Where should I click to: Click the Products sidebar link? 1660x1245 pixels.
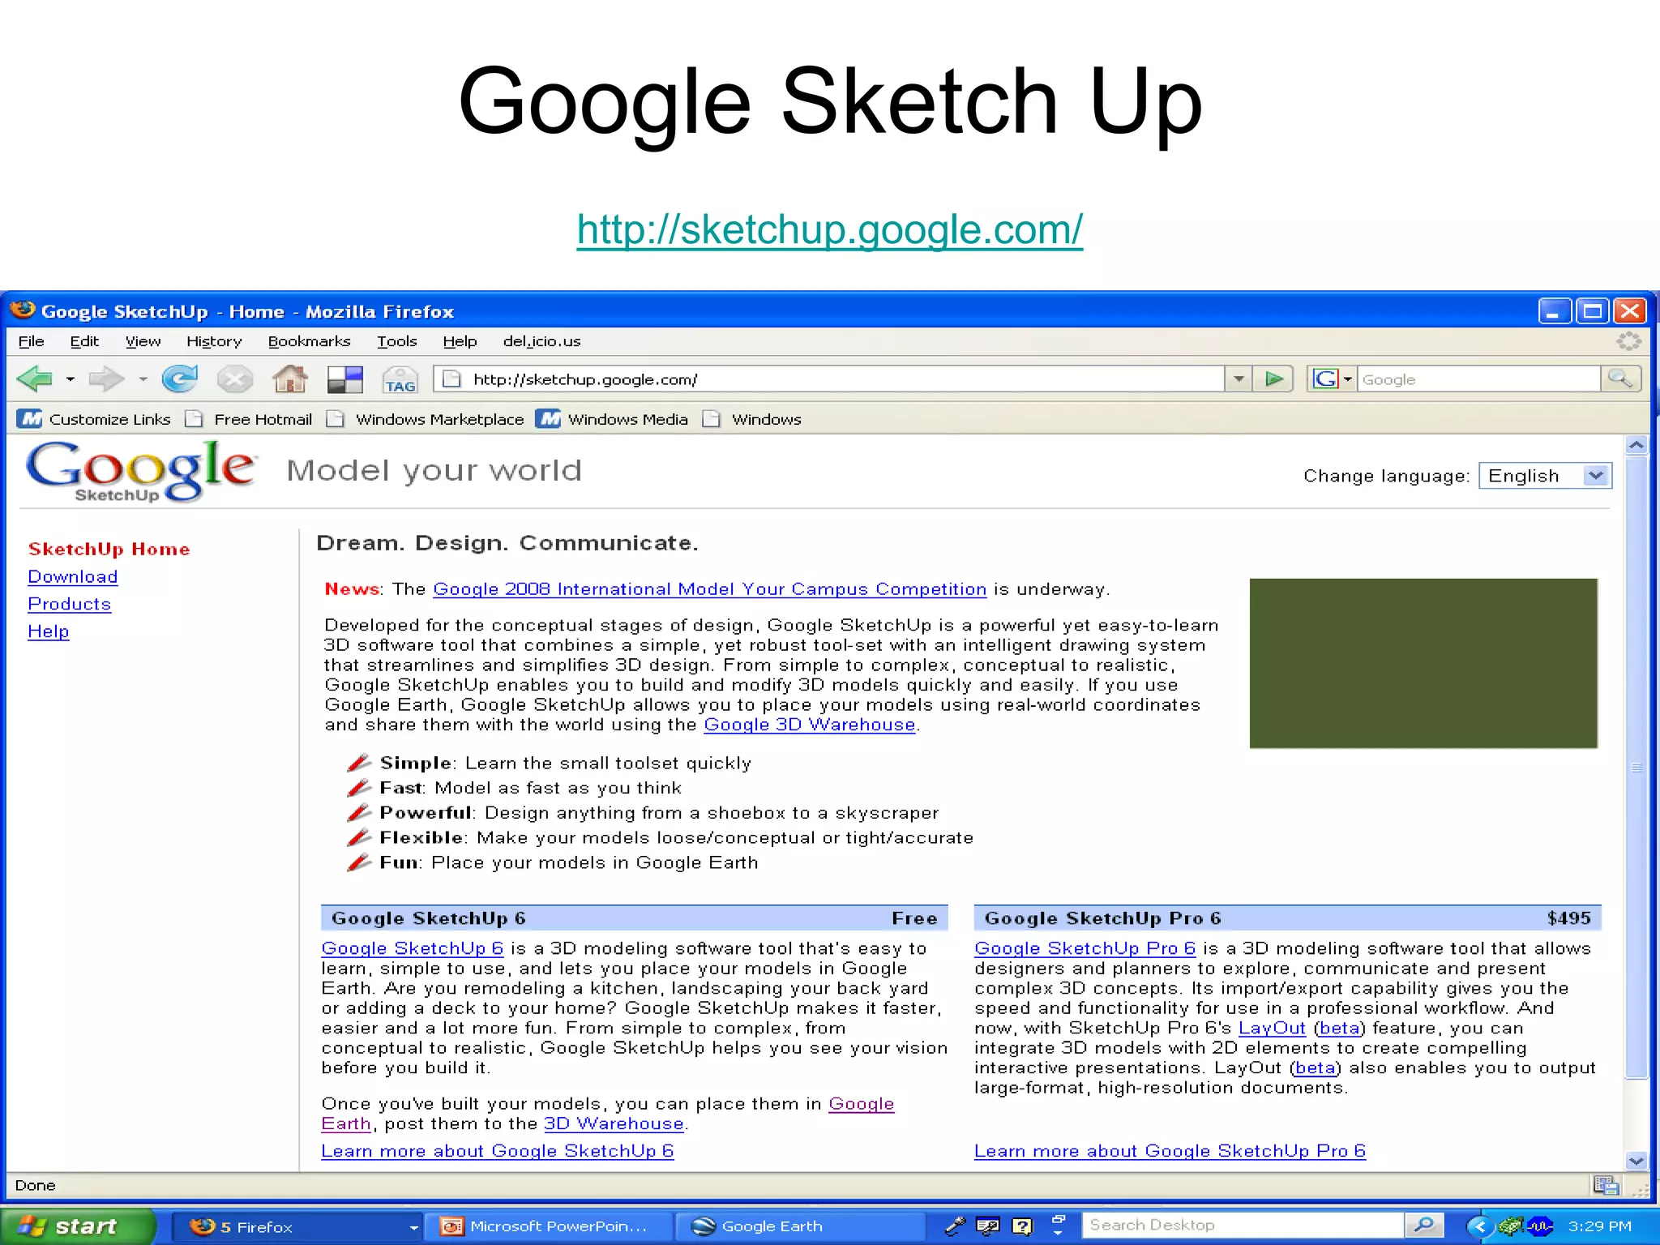69,604
